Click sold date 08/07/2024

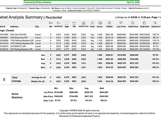pyautogui.click(x=145, y=35)
